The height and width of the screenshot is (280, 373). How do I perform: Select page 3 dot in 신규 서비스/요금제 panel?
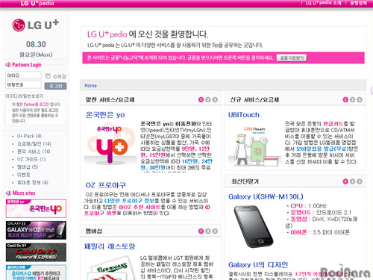click(x=360, y=99)
